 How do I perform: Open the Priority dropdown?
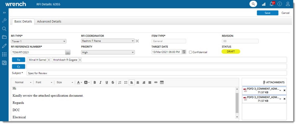(x=133, y=52)
